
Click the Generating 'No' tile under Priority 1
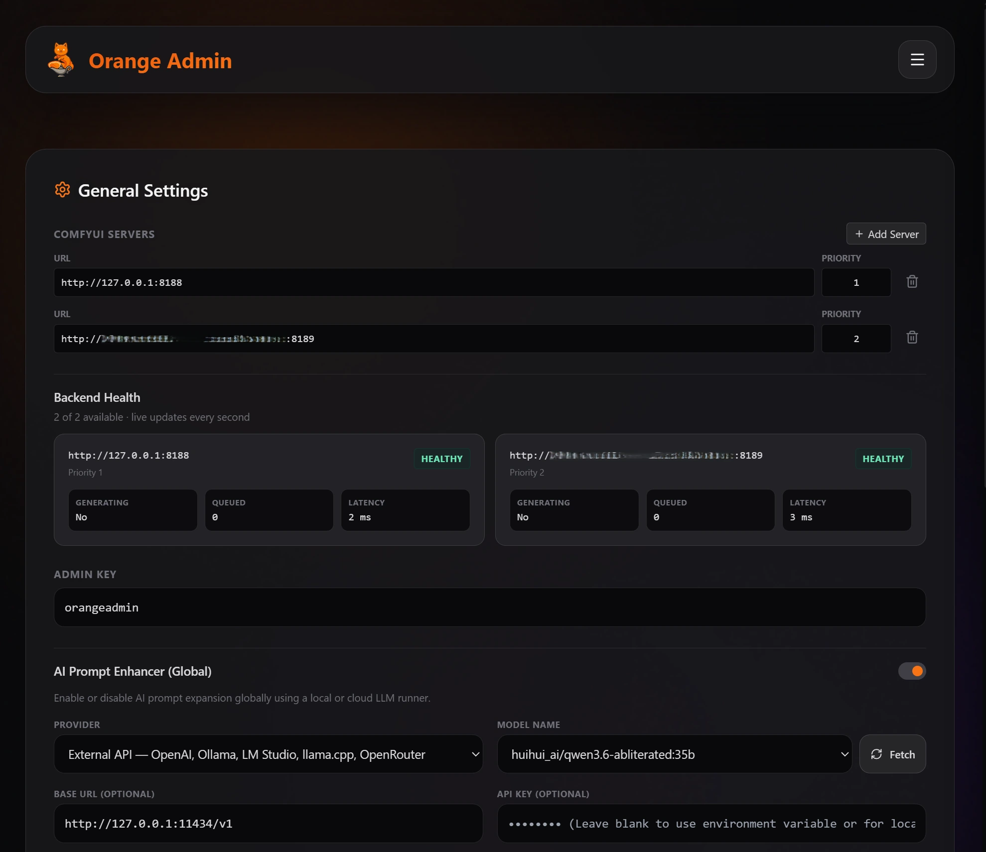click(133, 510)
